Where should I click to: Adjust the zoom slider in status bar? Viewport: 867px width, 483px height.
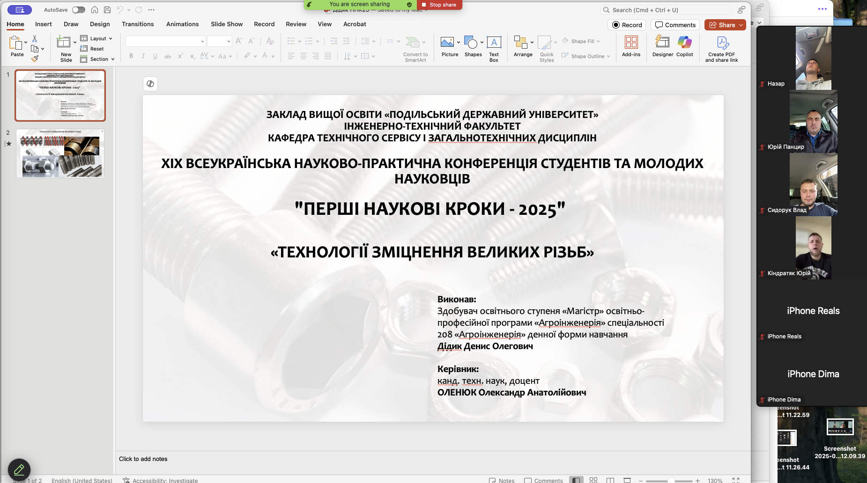click(671, 481)
